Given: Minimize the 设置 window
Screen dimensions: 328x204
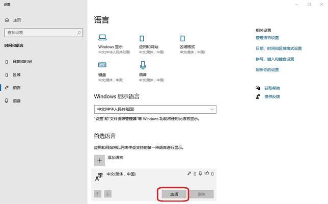Looking at the screenshot, I should (x=296, y=5).
